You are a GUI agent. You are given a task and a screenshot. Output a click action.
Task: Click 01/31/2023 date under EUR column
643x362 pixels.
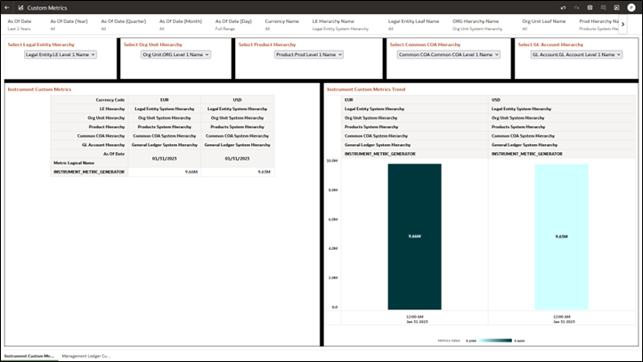point(165,158)
